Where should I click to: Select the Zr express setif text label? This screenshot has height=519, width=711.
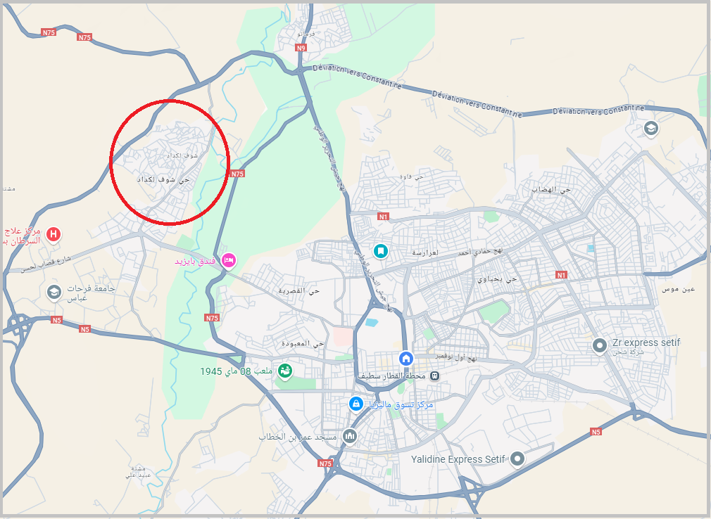(646, 342)
